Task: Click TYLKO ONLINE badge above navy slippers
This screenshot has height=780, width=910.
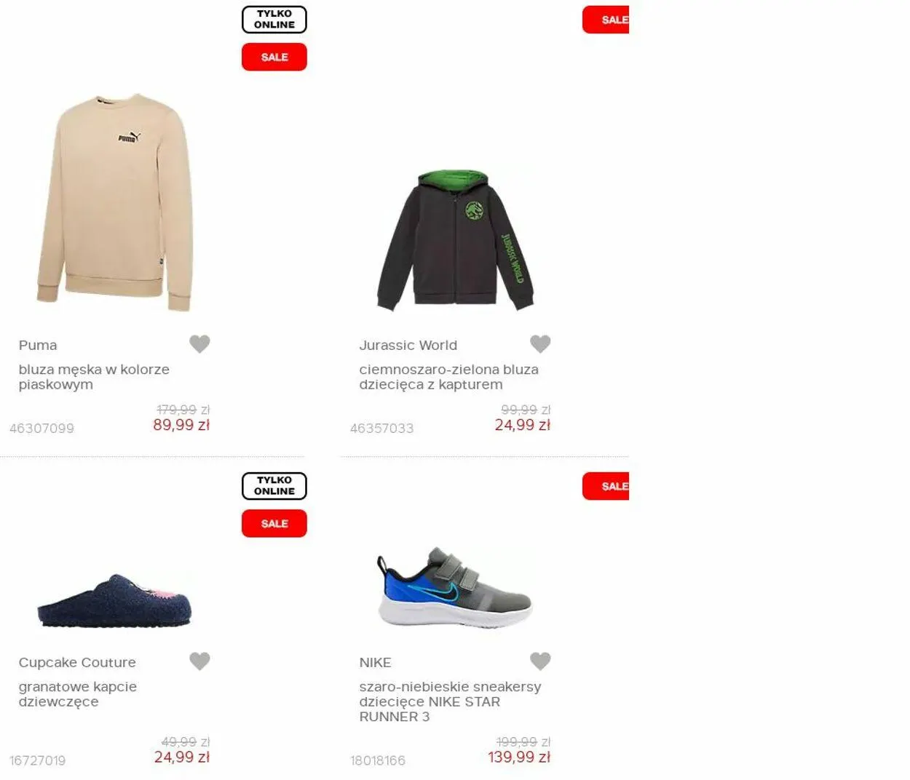Action: [x=274, y=486]
